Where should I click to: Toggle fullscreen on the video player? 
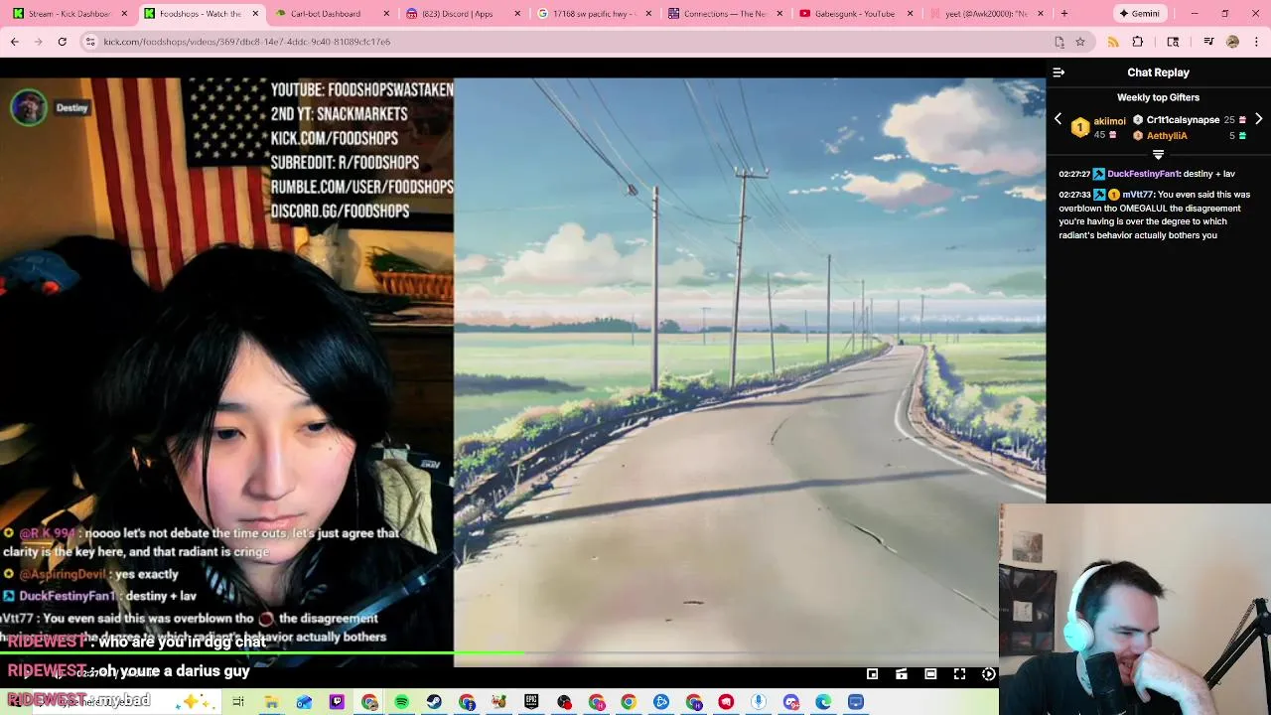pos(959,674)
